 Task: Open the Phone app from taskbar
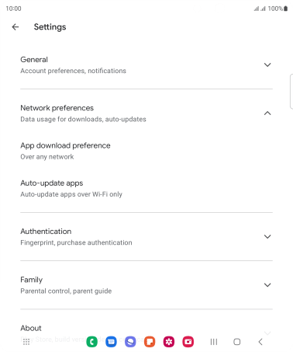91,342
